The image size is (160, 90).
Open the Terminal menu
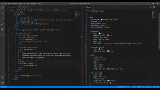point(33,3)
